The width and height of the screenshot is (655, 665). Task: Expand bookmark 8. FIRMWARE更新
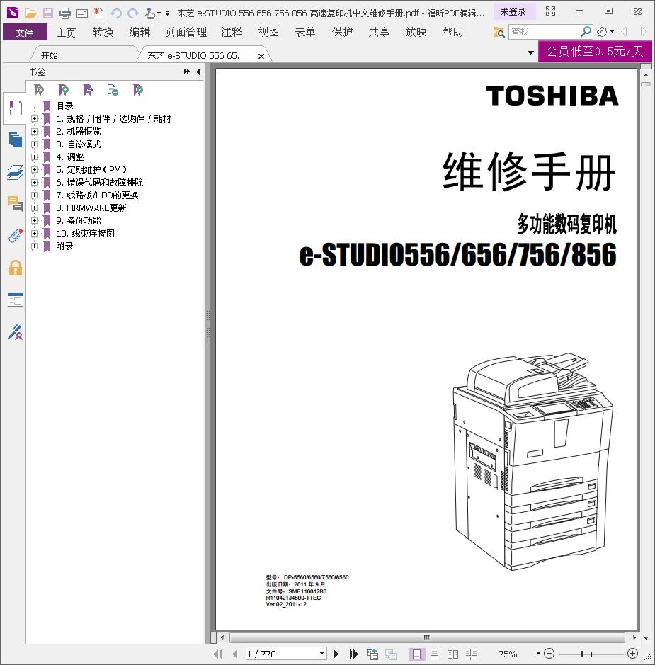pos(34,208)
